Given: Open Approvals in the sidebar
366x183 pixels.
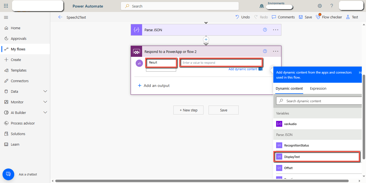Looking at the screenshot, I should pyautogui.click(x=25, y=39).
